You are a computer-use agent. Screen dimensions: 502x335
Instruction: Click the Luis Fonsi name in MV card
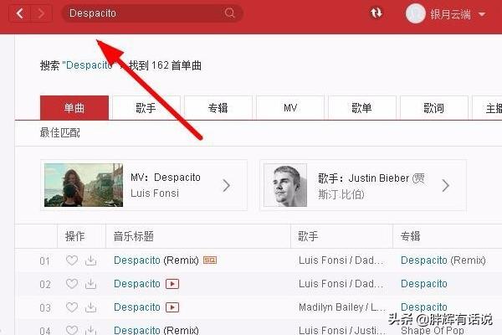pos(155,193)
